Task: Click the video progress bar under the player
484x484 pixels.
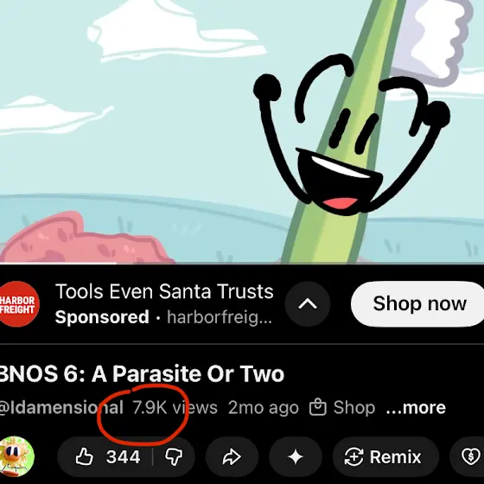Action: (242, 264)
